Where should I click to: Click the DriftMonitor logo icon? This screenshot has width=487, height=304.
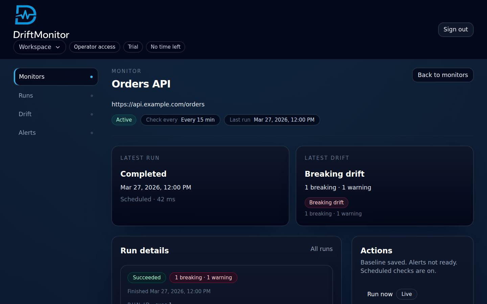point(25,15)
